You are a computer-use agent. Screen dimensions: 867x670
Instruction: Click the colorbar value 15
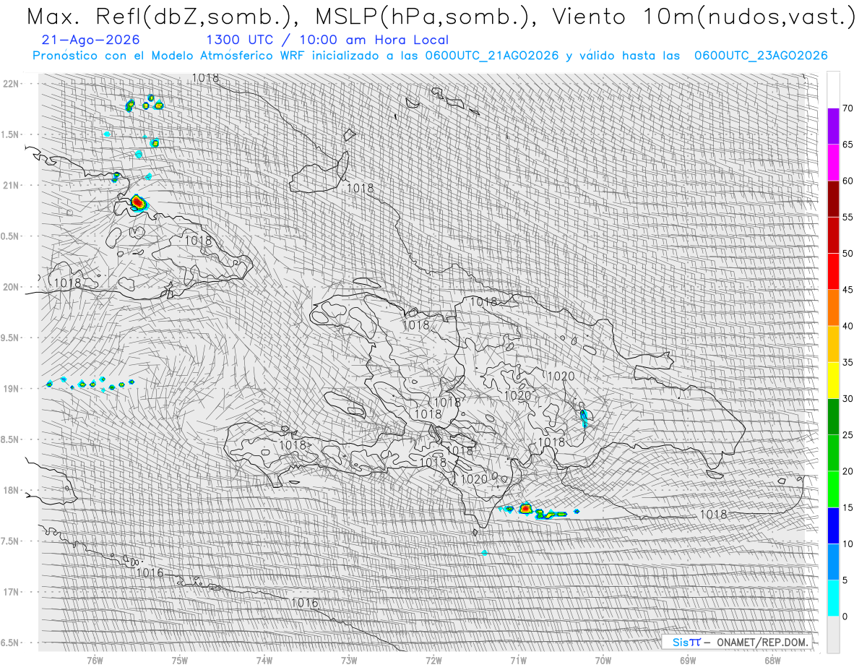coord(847,507)
